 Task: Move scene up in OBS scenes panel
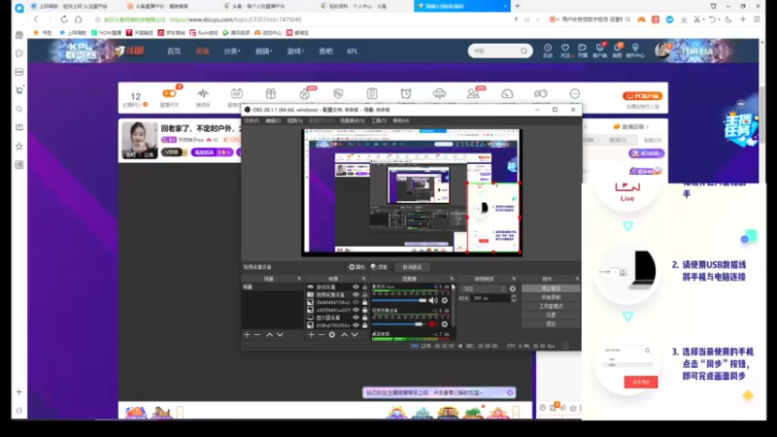coord(270,335)
